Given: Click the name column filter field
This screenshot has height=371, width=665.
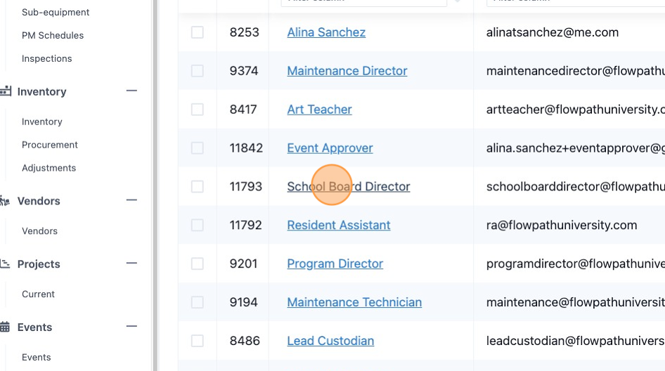Looking at the screenshot, I should 364,3.
